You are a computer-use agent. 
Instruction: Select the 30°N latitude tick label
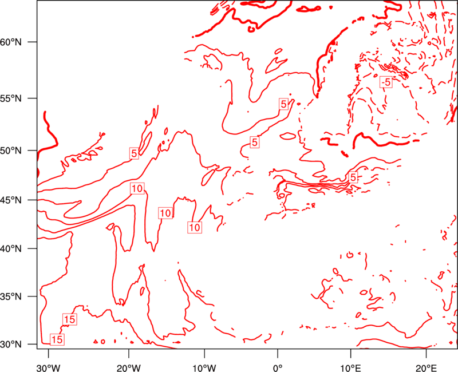coord(11,345)
